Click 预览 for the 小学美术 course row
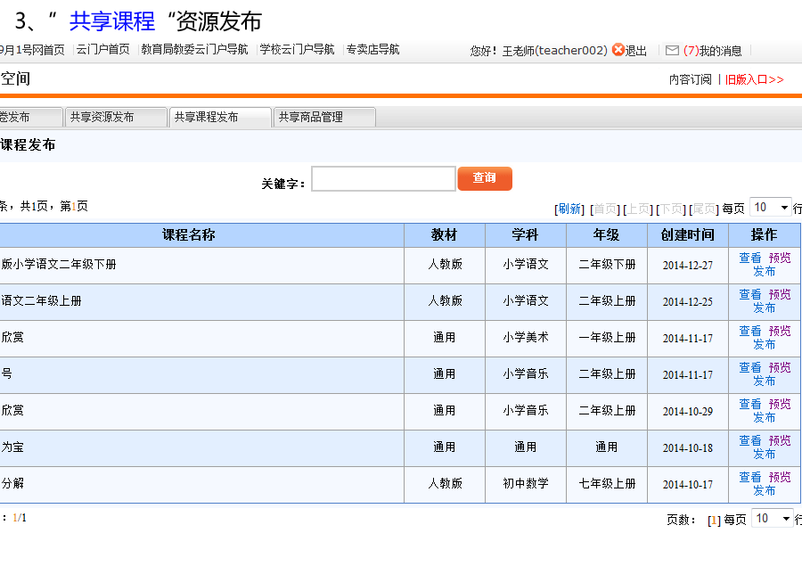 (780, 332)
